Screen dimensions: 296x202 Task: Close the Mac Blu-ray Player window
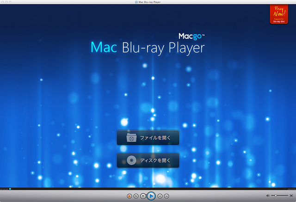click(x=2, y=2)
